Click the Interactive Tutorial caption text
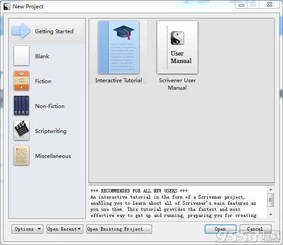Image resolution: width=283 pixels, height=245 pixels. (x=119, y=80)
